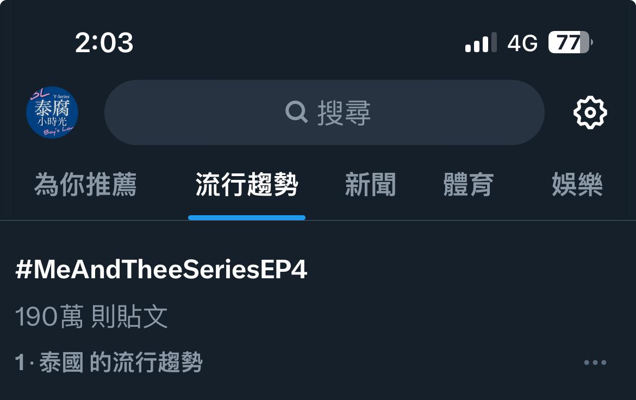
Task: Open the #MeAndTheeSeriesEP4 trending hashtag
Action: tap(161, 269)
